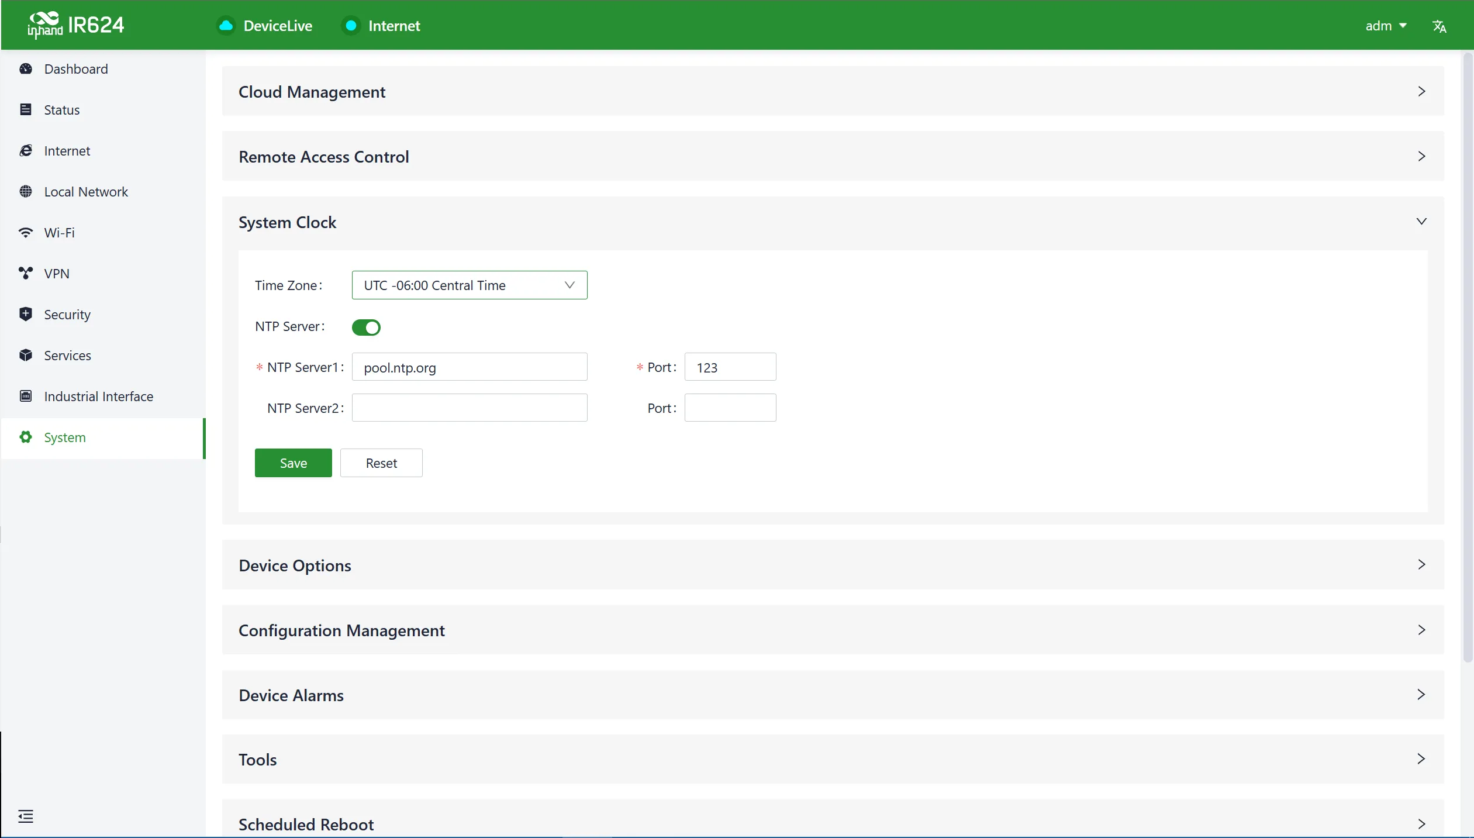Screen dimensions: 1474x838
Task: Reset the System Clock form
Action: [x=381, y=463]
